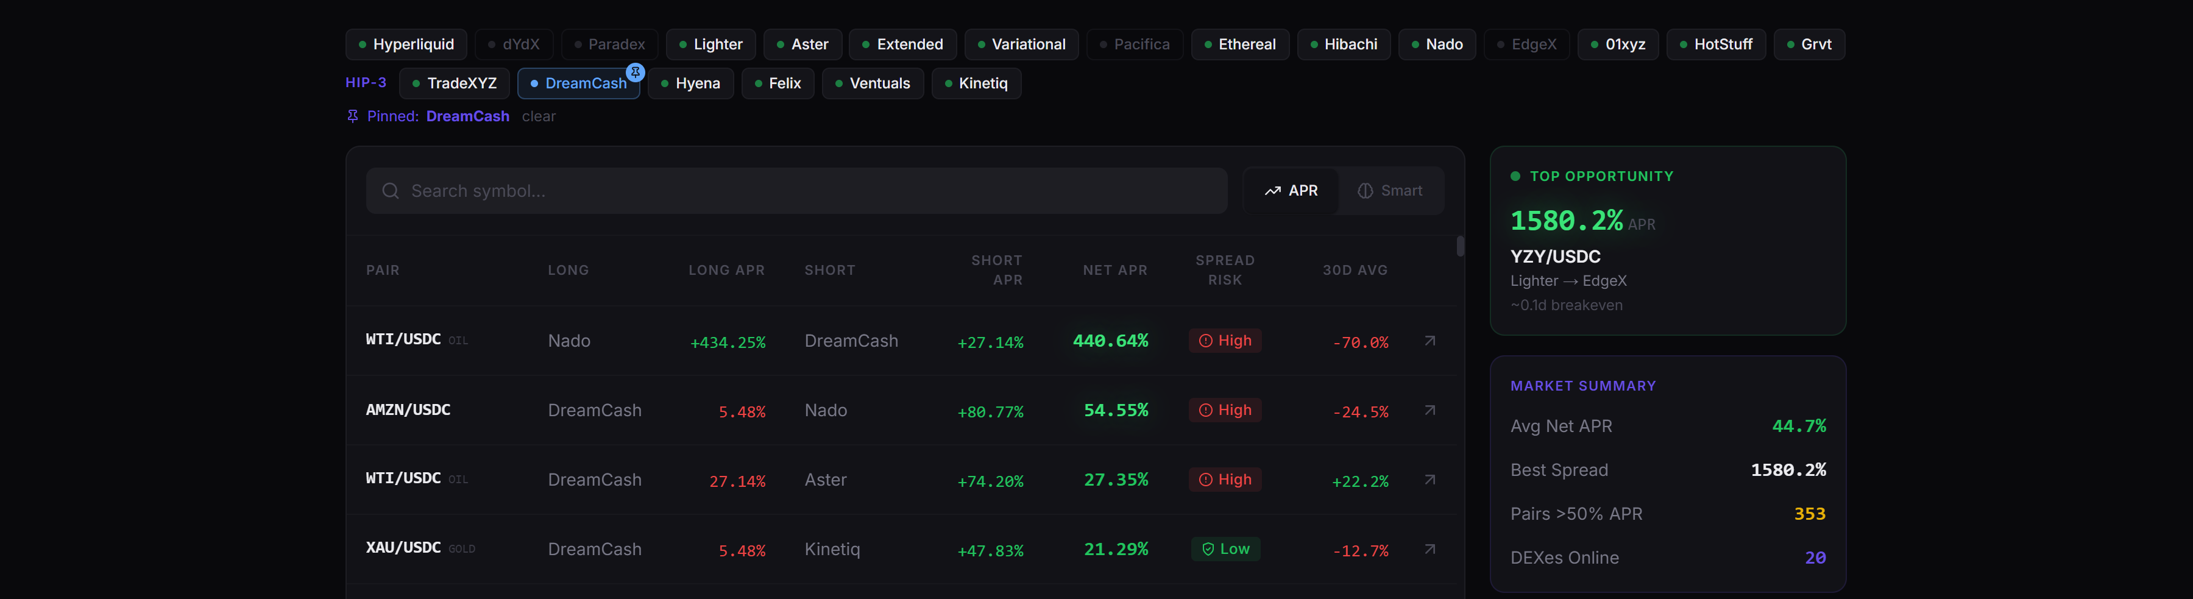Click the HIP-3 group label
Screen dimensions: 2193x599
click(x=366, y=82)
